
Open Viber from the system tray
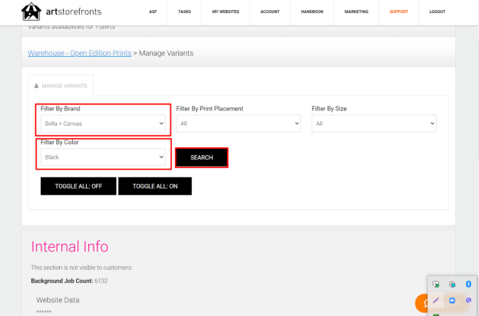click(468, 301)
